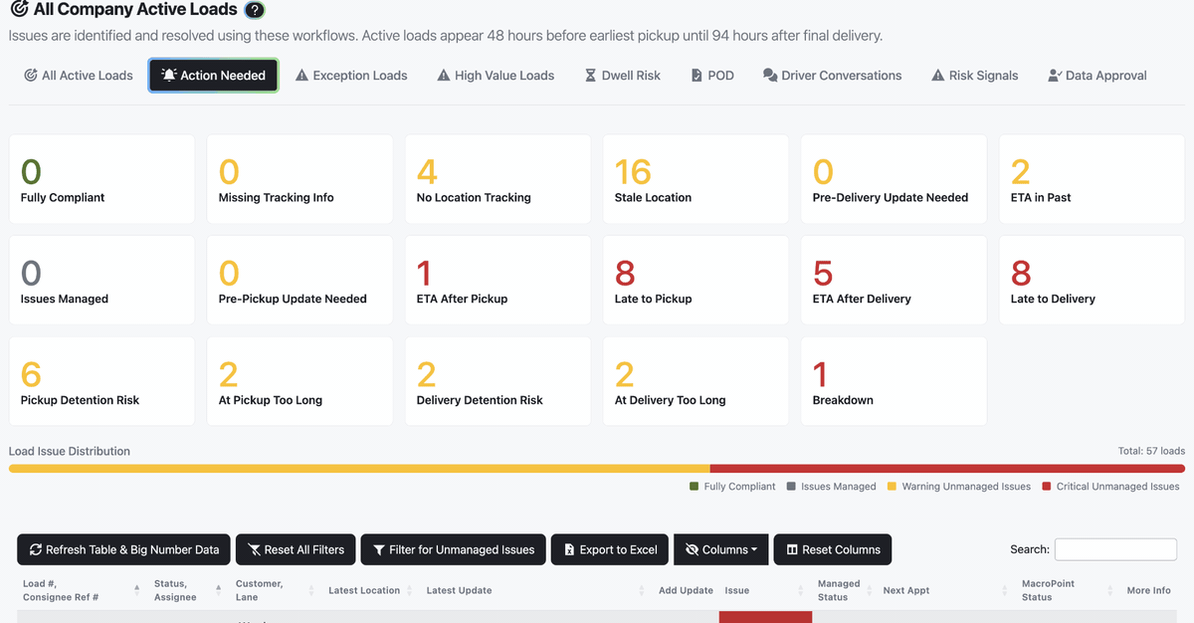1194x623 pixels.
Task: Open the At Pickup Too Long card
Action: point(299,381)
